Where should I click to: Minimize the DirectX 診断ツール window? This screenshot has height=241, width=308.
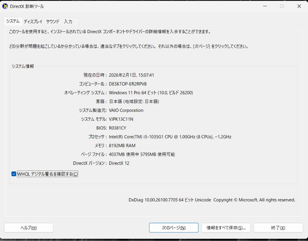pyautogui.click(x=265, y=6)
